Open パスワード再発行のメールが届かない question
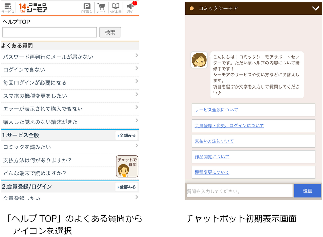Screen dimensions: 323x237 click(69, 57)
